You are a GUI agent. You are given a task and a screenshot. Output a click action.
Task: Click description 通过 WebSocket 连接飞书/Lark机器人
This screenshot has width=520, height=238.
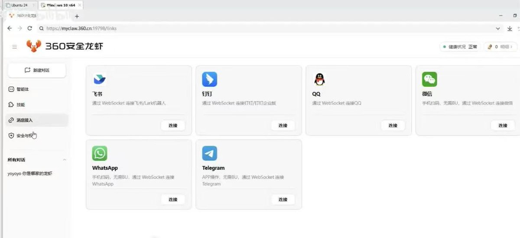[129, 103]
